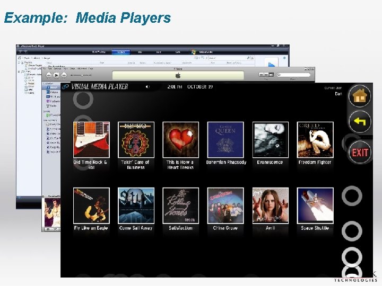Collapse the Playlists tree in Windows Media Player
This screenshot has height=286, width=382.
click(x=19, y=62)
